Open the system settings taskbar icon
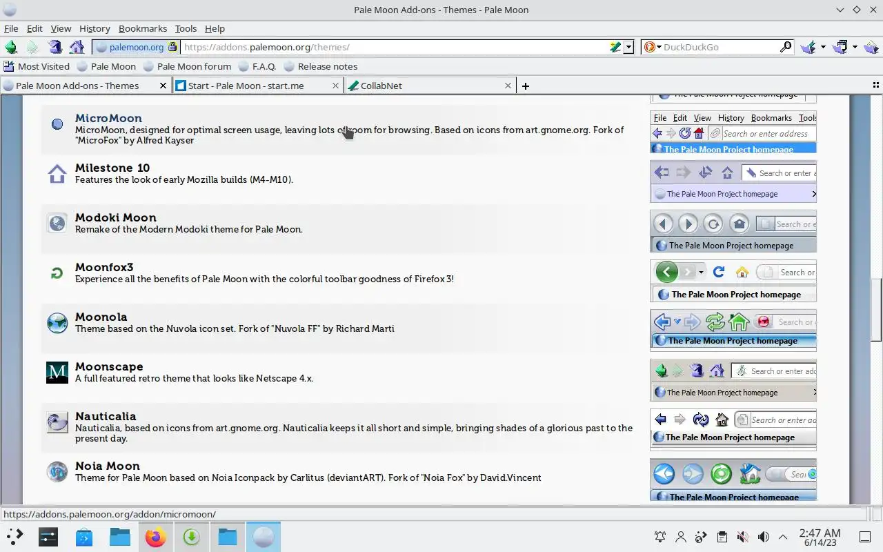The height and width of the screenshot is (552, 883). [48, 536]
